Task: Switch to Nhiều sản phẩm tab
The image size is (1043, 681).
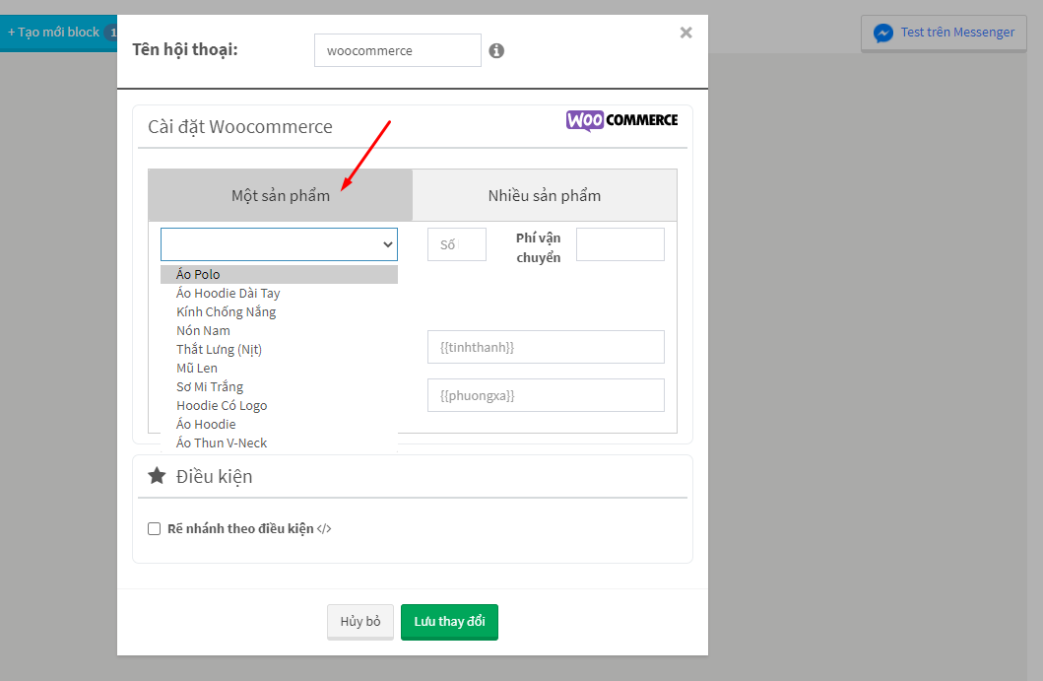Action: pyautogui.click(x=544, y=195)
